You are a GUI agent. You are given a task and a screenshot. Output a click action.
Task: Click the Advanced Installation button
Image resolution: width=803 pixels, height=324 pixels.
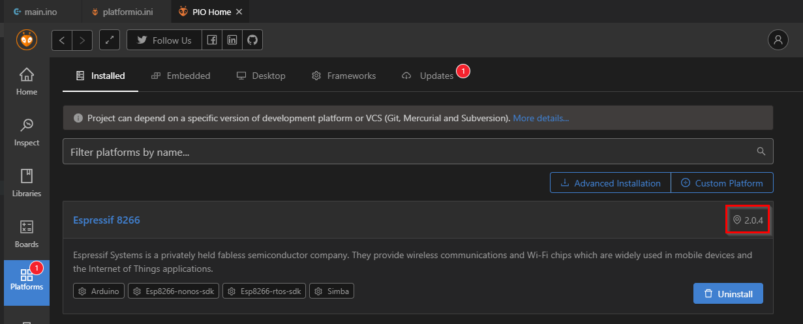click(x=610, y=183)
